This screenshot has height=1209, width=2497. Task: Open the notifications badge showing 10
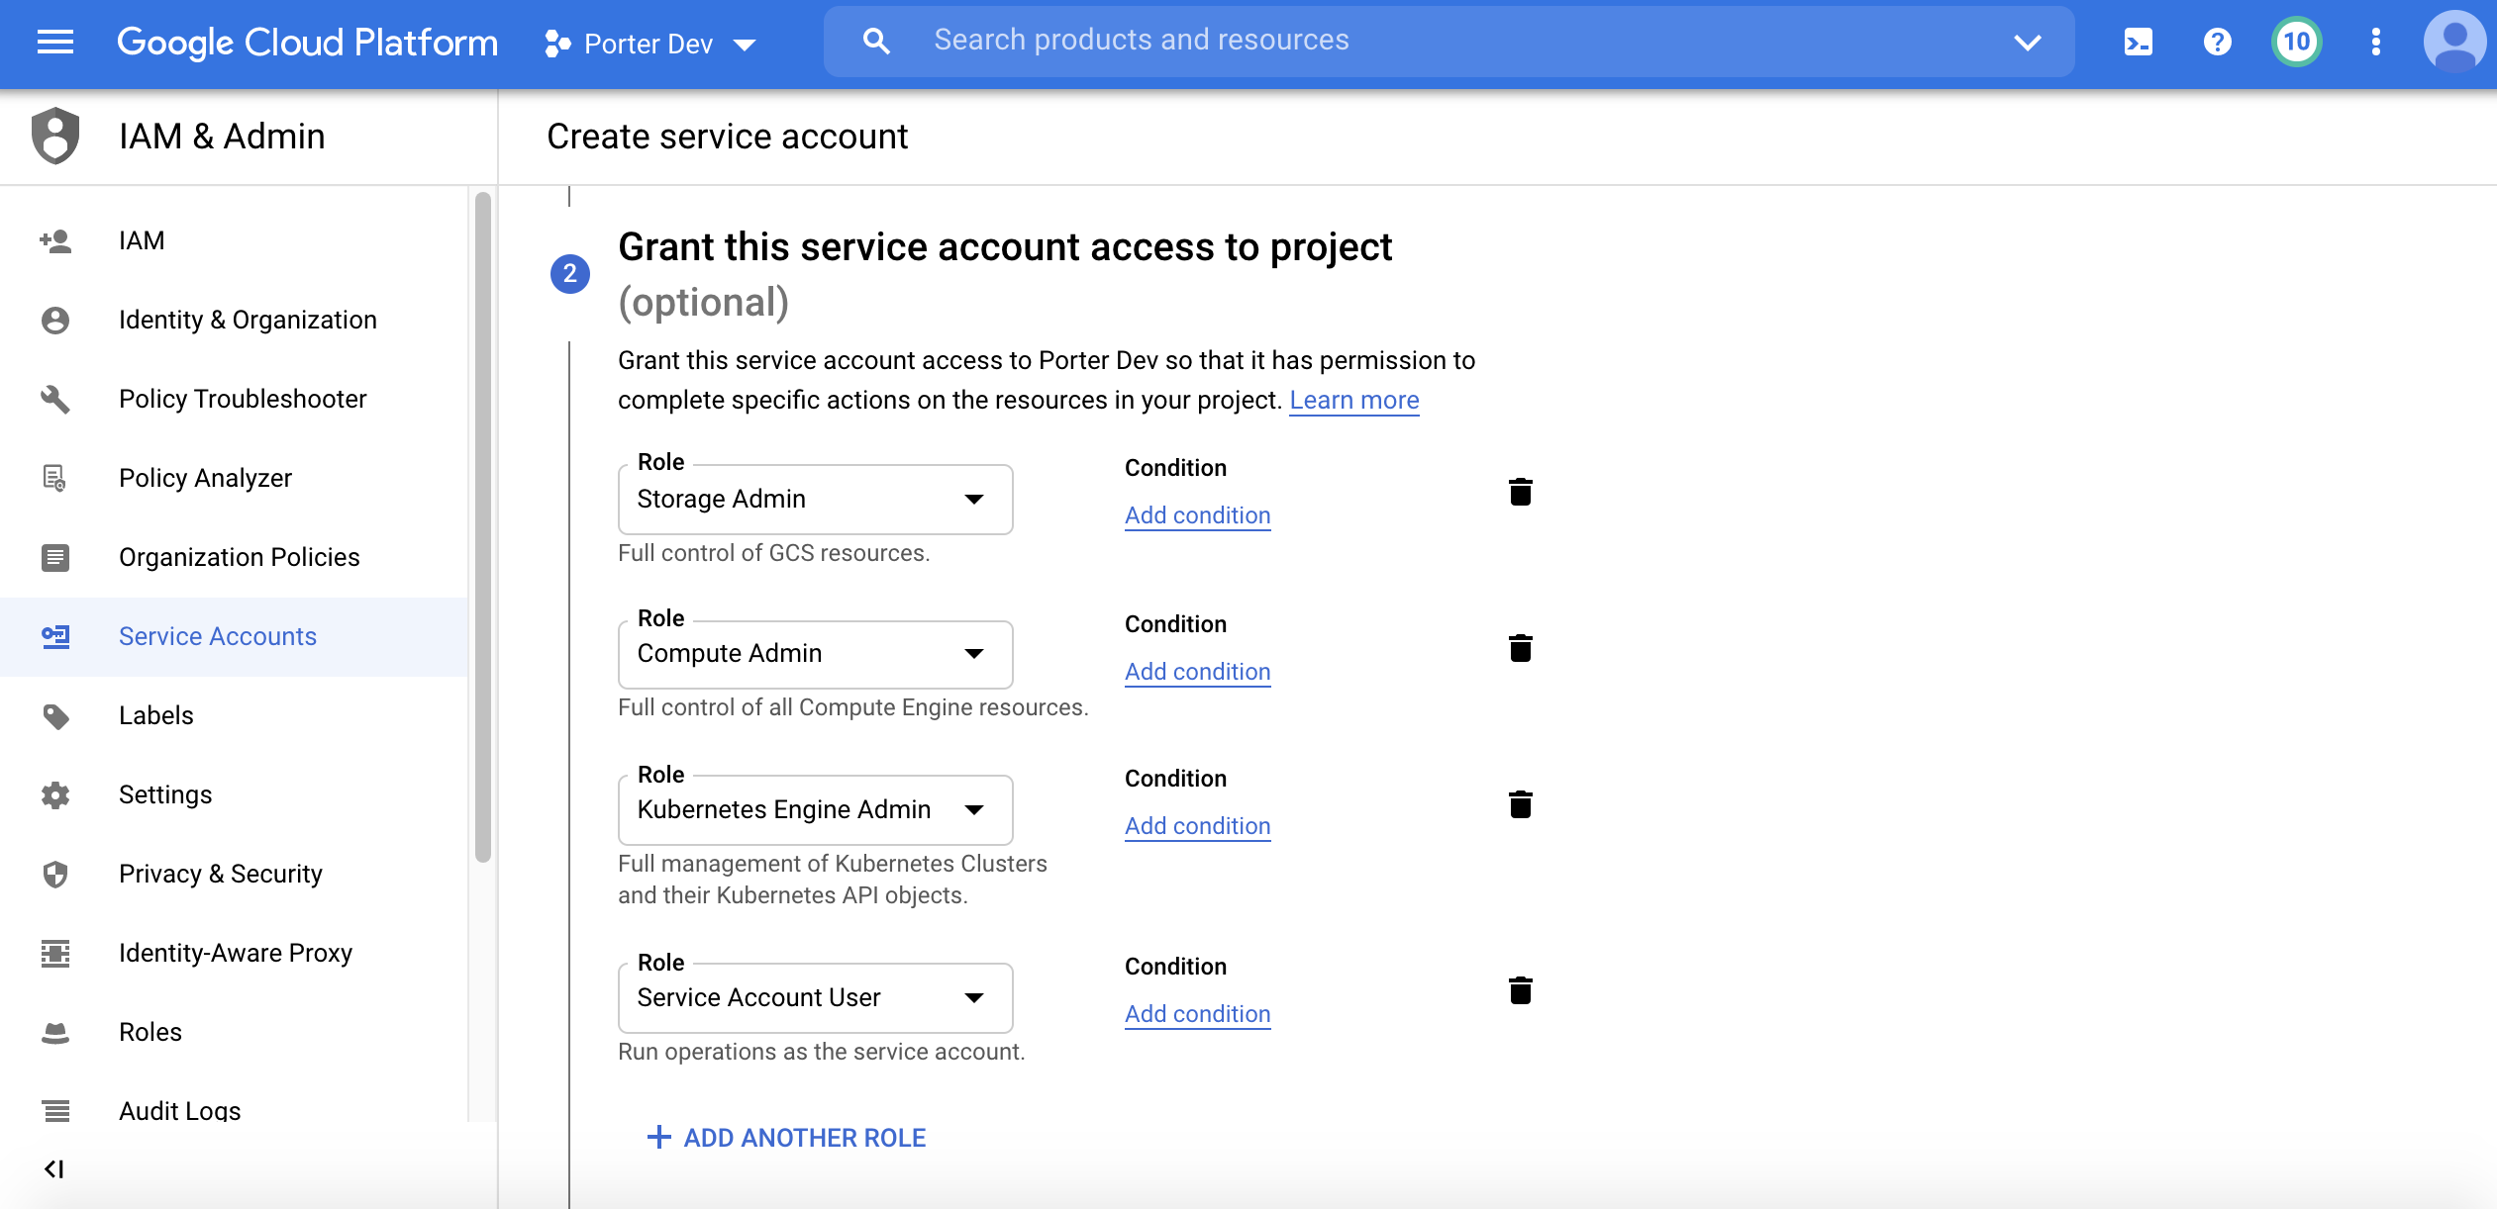coord(2296,42)
